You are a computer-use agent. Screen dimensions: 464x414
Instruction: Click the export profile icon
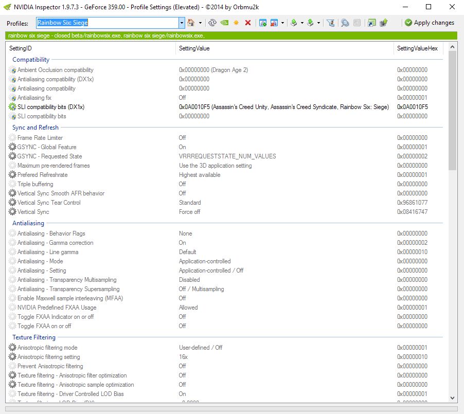(294, 23)
